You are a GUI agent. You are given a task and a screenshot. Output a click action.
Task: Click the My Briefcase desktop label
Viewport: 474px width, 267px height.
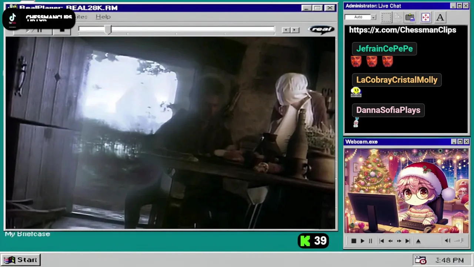pyautogui.click(x=27, y=234)
